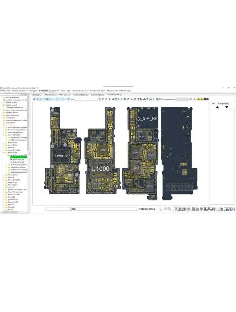236x312 pixels.
Task: Expand the iPhone12_Pro folder in the tree
Action: 3,182
